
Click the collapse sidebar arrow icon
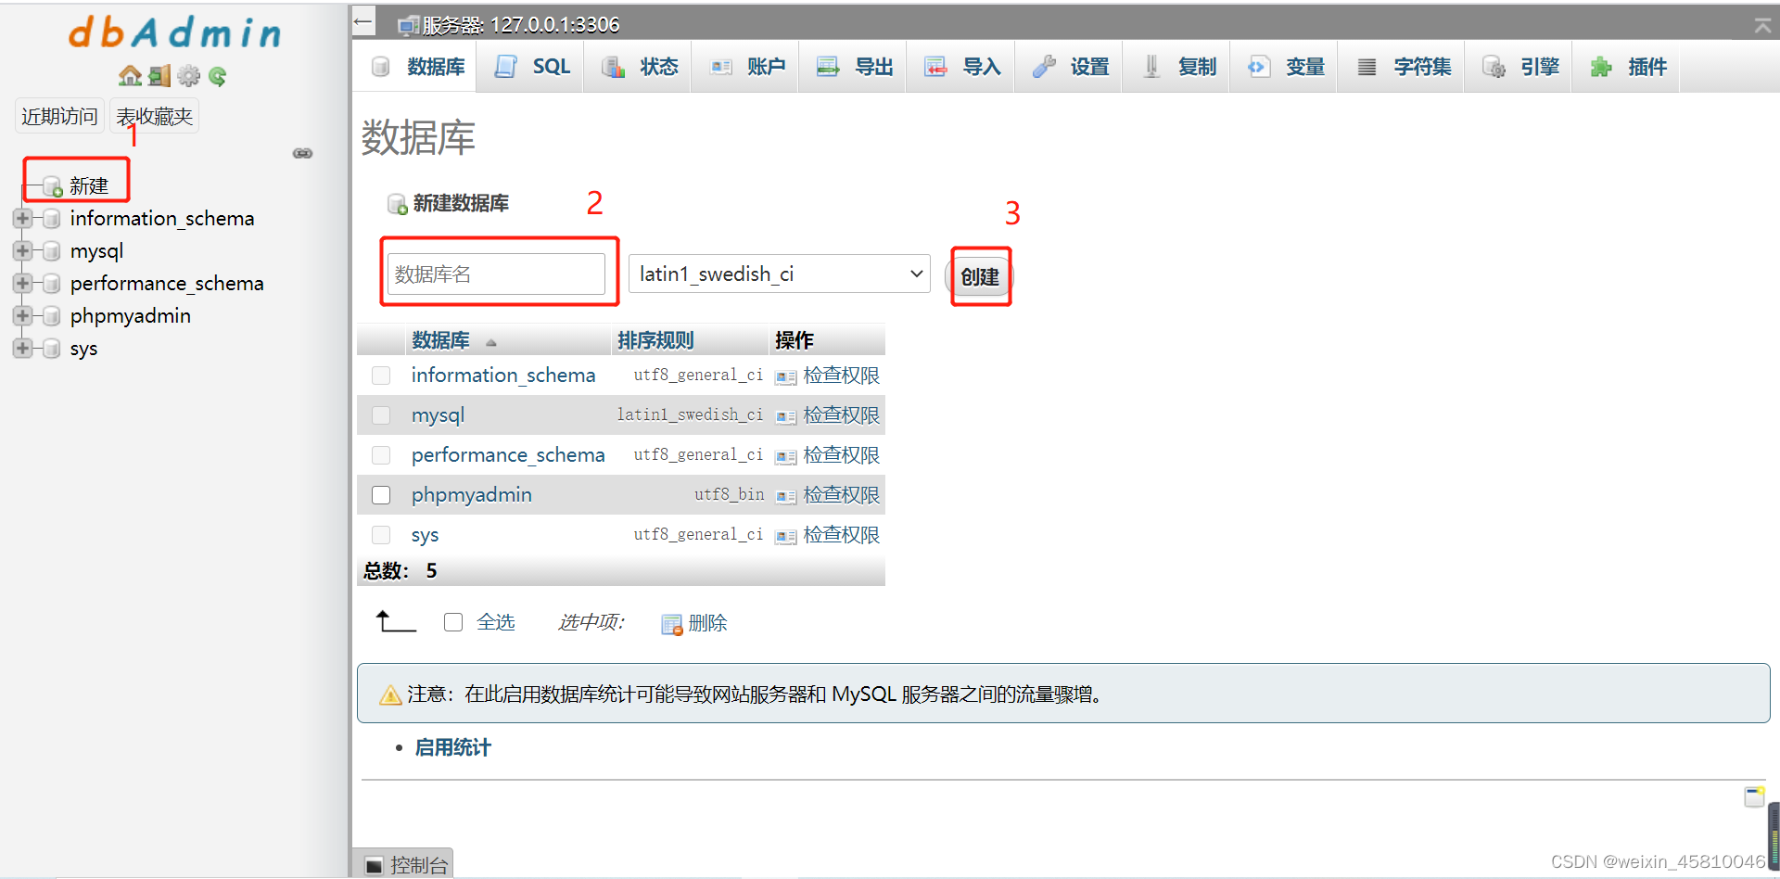click(x=363, y=21)
